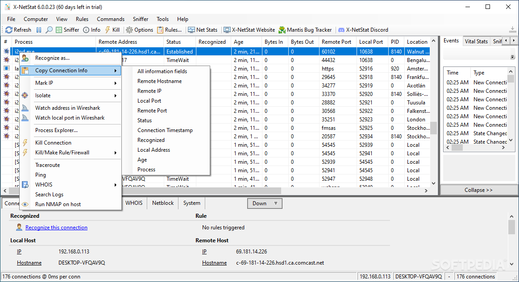Switch to the System tab
Image resolution: width=519 pixels, height=282 pixels.
[x=191, y=203]
